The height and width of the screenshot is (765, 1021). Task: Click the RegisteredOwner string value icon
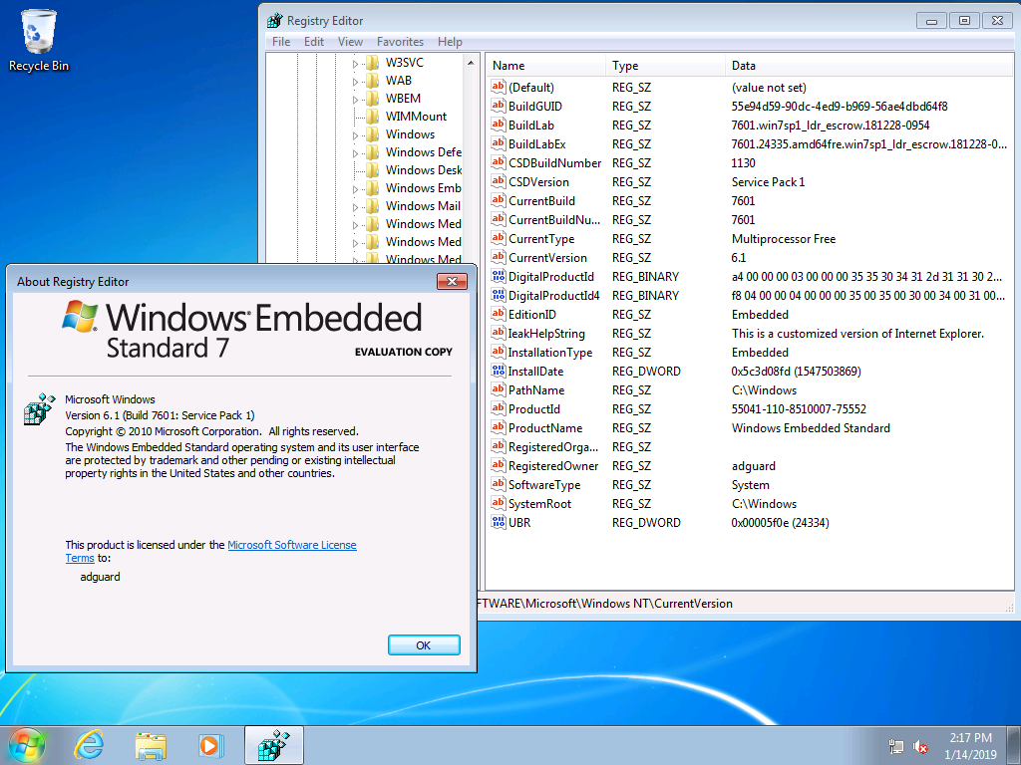point(499,466)
